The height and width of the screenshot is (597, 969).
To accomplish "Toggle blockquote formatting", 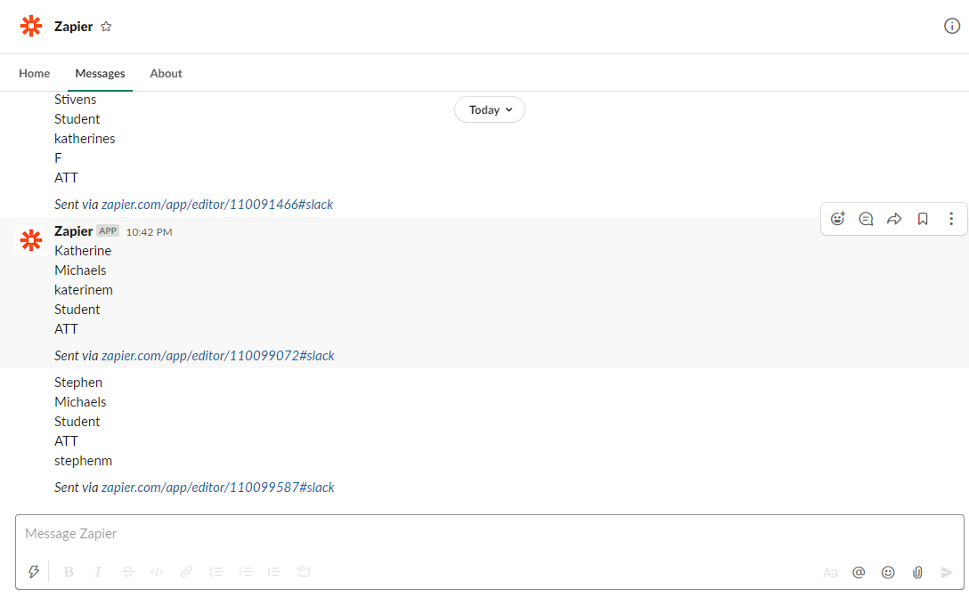I will pyautogui.click(x=273, y=572).
